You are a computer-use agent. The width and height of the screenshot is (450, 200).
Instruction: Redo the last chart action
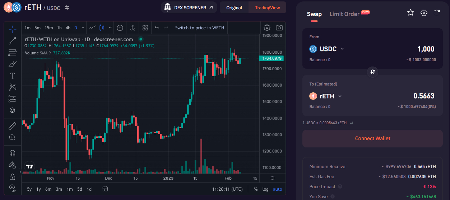(166, 28)
